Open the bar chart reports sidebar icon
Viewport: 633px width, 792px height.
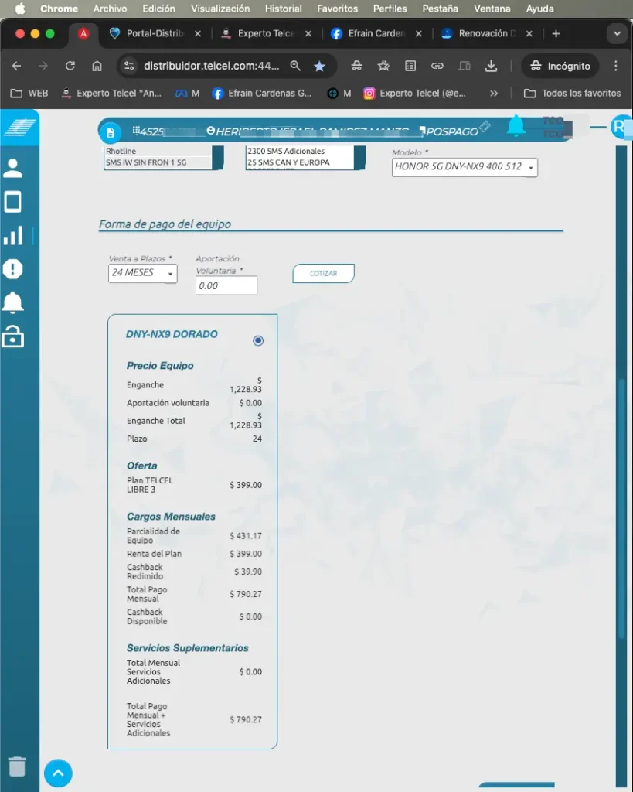pyautogui.click(x=12, y=235)
